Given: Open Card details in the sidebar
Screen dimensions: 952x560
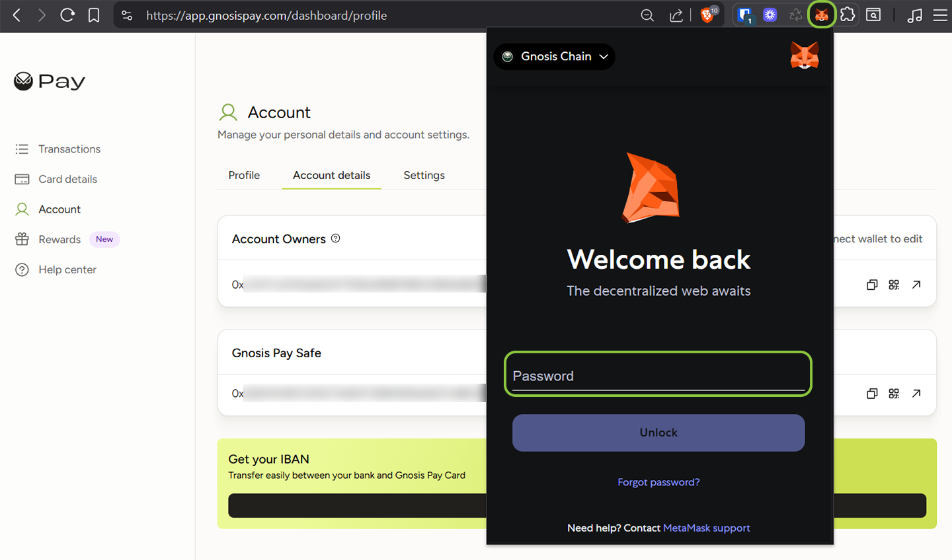Looking at the screenshot, I should point(56,179).
